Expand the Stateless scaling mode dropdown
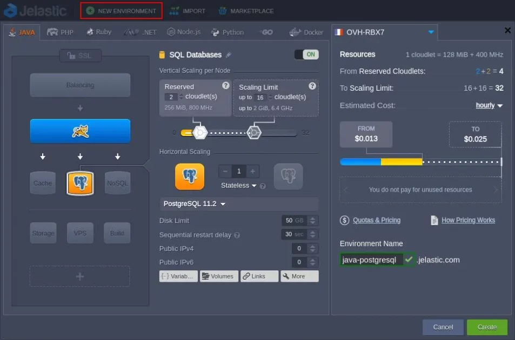Viewport: 515px width, 340px height. [x=239, y=186]
